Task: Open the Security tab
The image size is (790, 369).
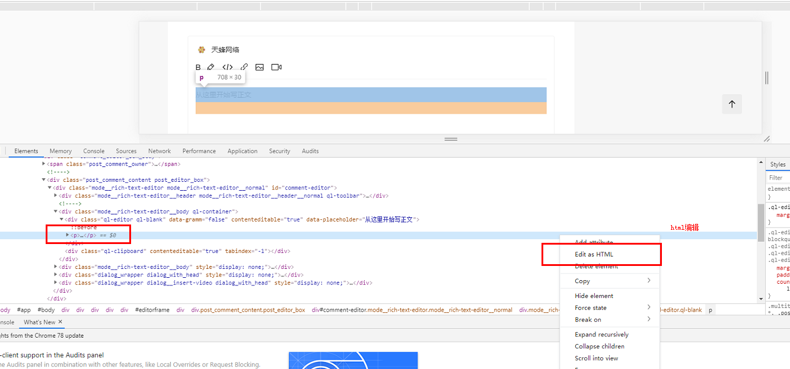Action: pos(279,151)
